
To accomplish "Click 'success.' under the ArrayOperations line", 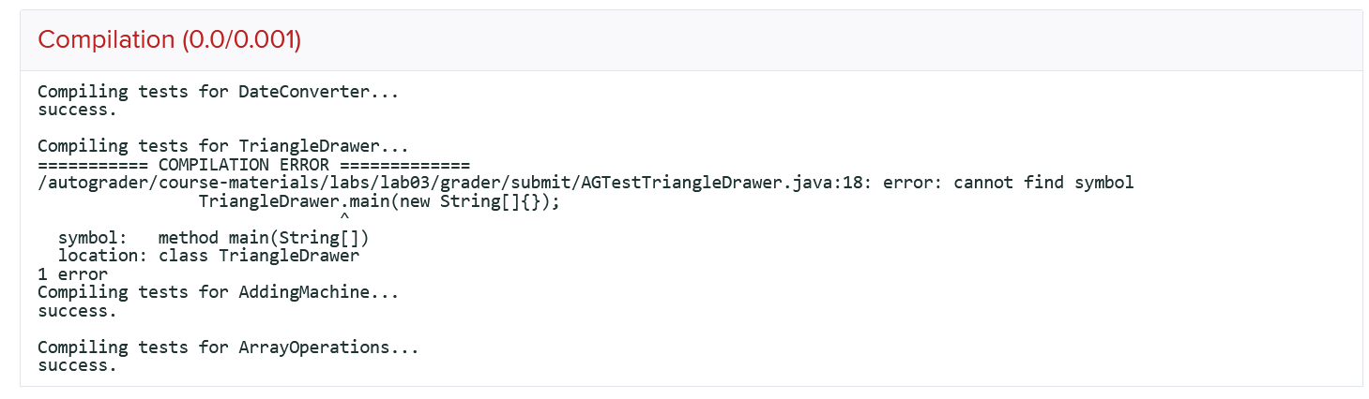I will point(77,365).
